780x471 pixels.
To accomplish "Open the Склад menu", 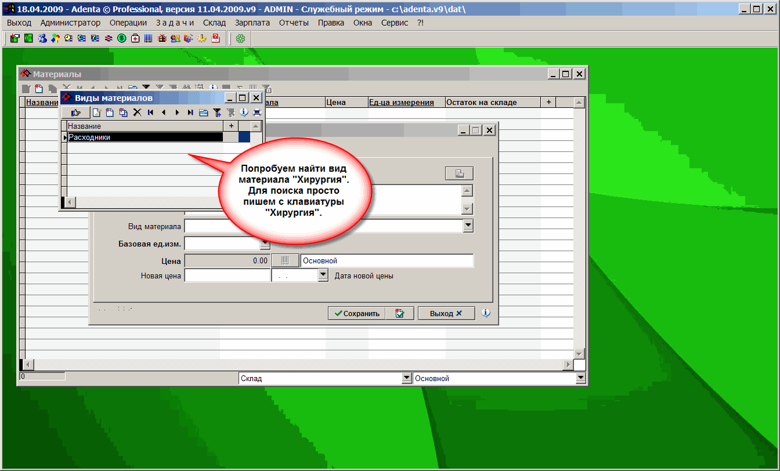I will (215, 23).
